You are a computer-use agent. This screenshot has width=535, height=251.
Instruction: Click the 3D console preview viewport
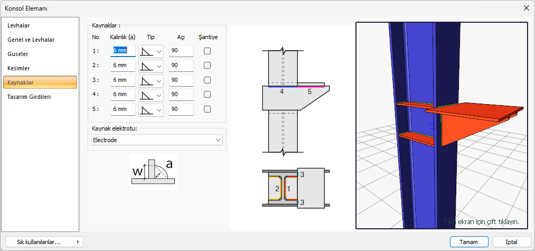click(442, 125)
